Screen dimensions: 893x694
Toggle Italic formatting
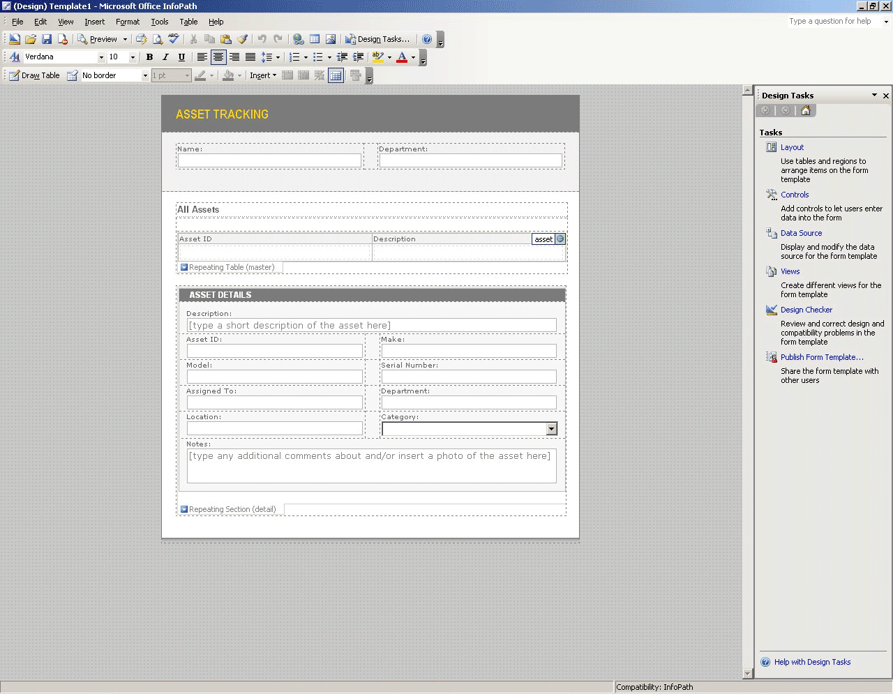coord(165,57)
